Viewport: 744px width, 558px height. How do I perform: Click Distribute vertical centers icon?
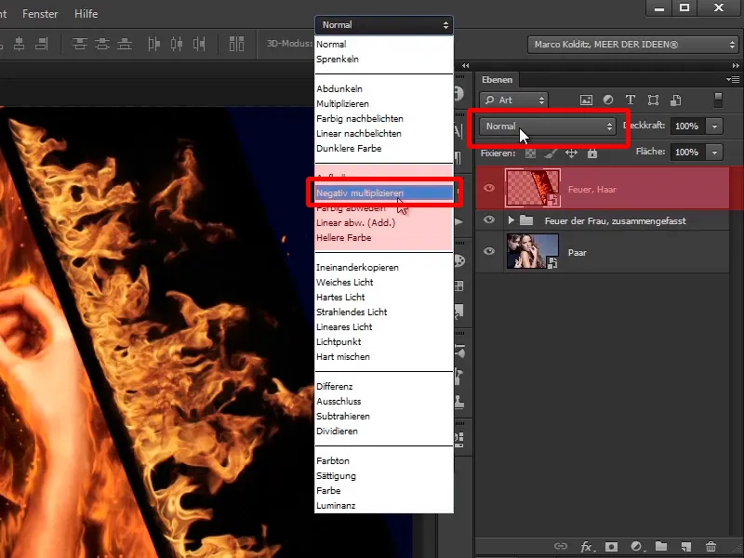point(102,44)
